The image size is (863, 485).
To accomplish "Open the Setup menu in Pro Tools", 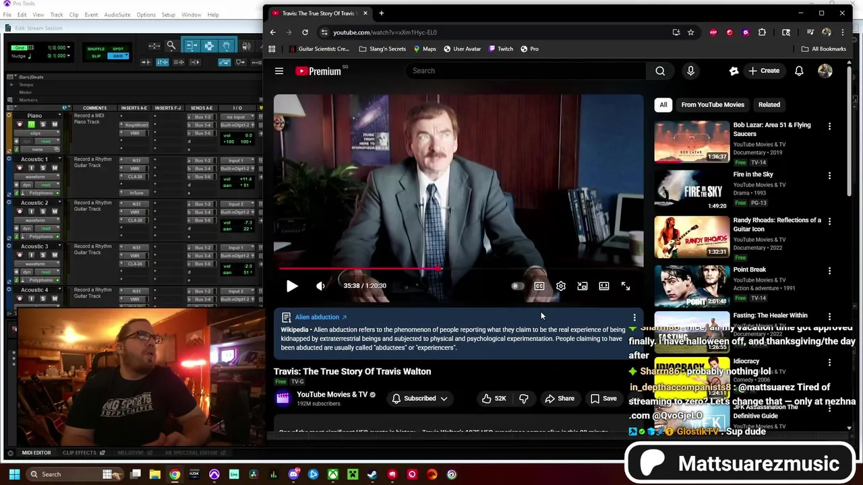I will (168, 14).
